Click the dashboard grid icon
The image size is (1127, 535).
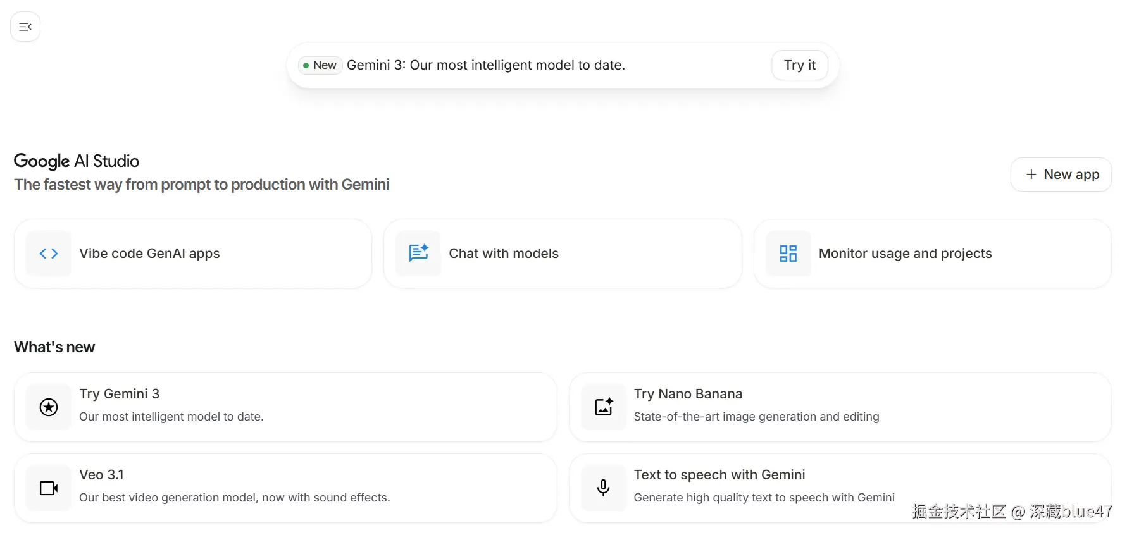[788, 254]
